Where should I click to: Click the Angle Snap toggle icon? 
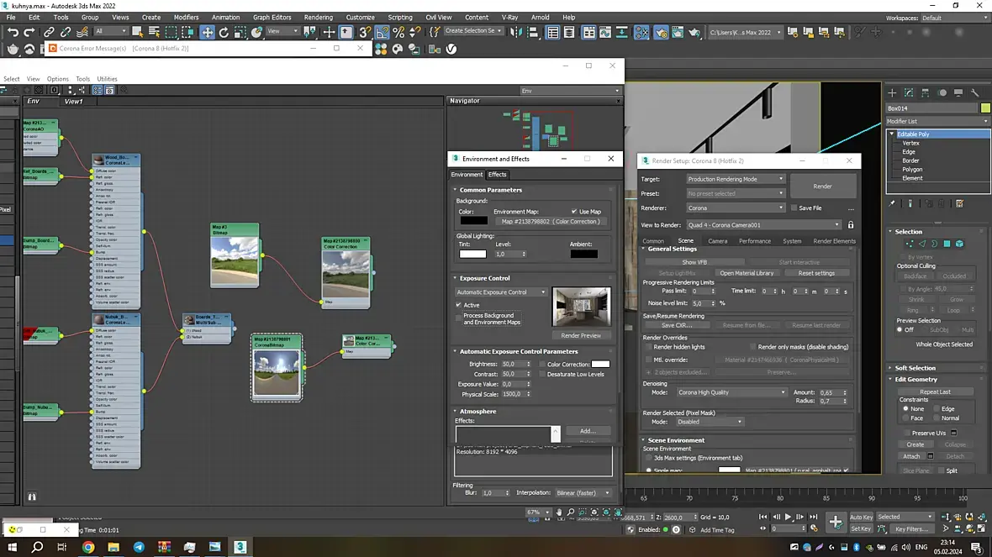tap(382, 32)
